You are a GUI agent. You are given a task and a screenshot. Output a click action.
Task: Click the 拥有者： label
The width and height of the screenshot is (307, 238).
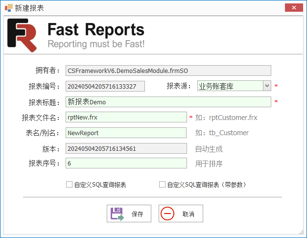point(47,71)
